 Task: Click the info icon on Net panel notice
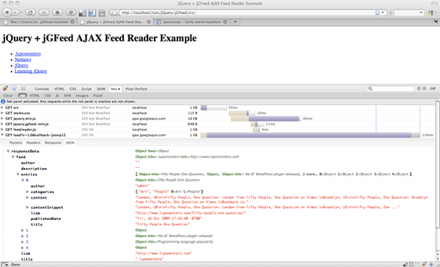point(3,101)
